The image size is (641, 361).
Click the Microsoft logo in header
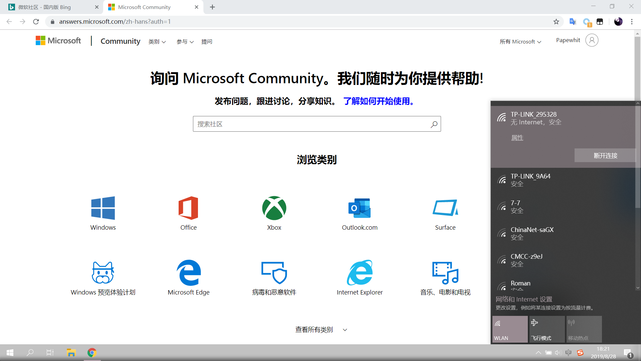[x=58, y=41]
